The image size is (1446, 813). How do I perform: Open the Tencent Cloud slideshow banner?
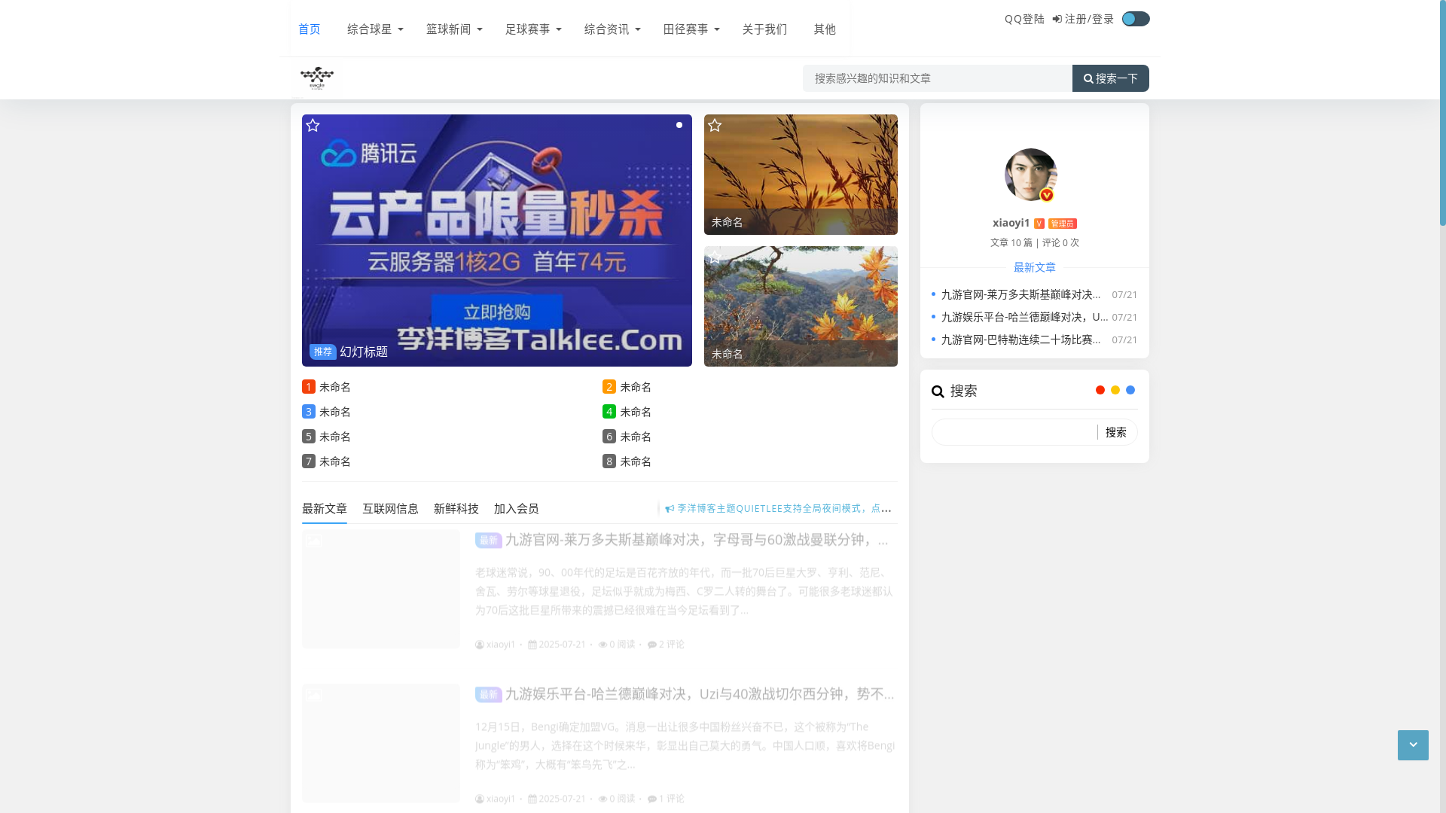497,241
